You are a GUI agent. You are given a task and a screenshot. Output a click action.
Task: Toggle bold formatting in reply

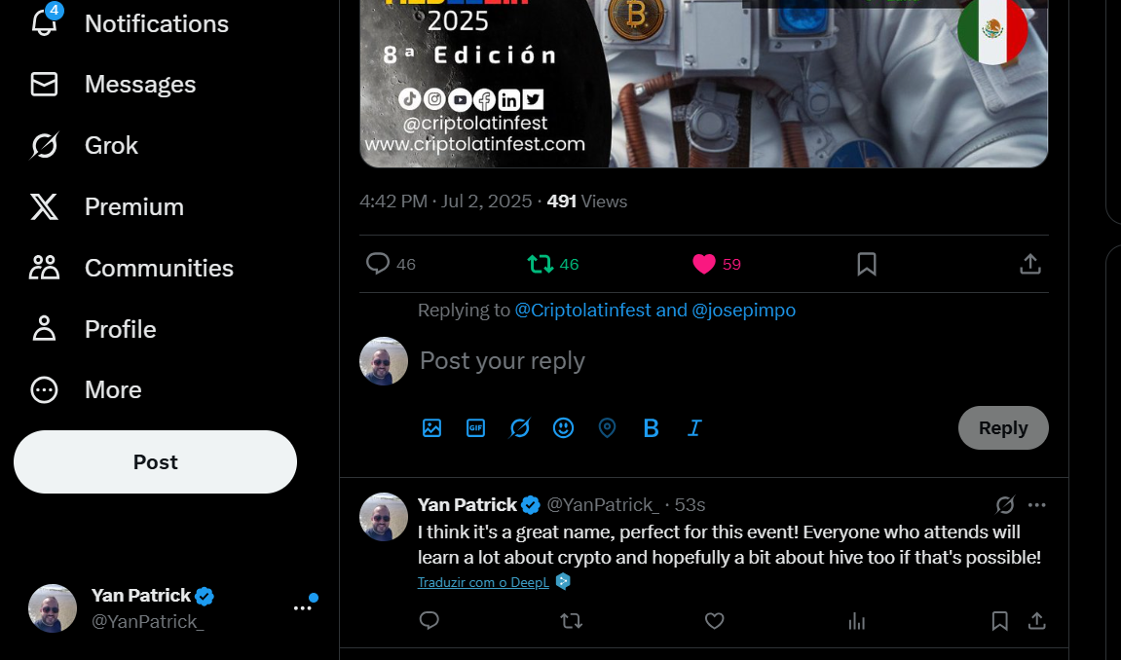651,428
